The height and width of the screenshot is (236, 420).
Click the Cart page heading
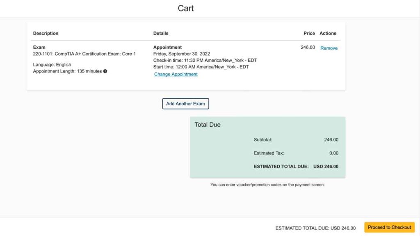tap(185, 8)
